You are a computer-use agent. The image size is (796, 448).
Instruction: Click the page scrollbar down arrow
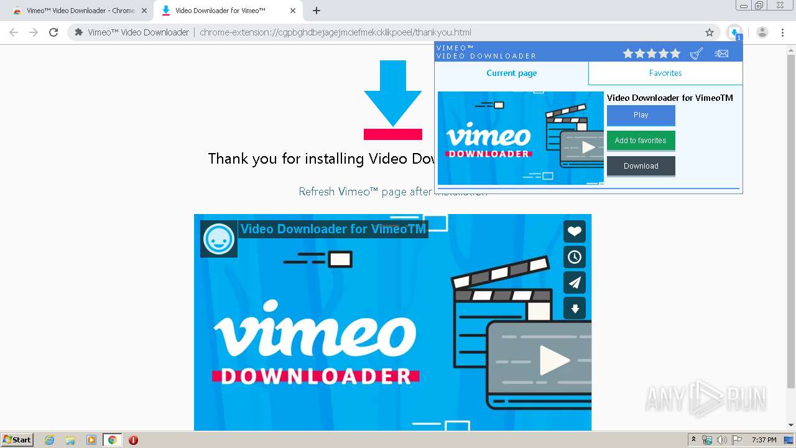791,426
